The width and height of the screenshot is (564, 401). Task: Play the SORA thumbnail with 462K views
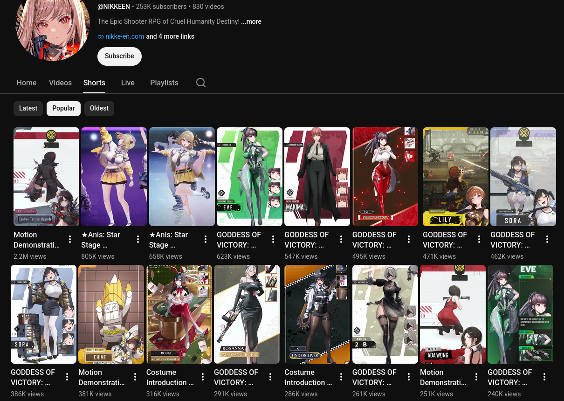[x=523, y=177]
